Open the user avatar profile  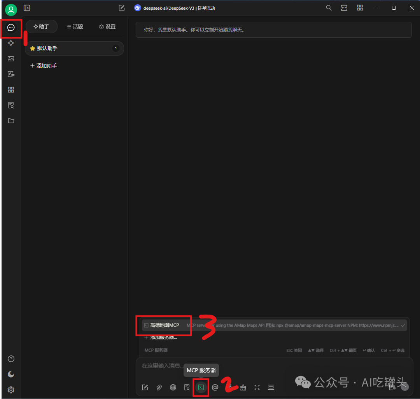[11, 10]
